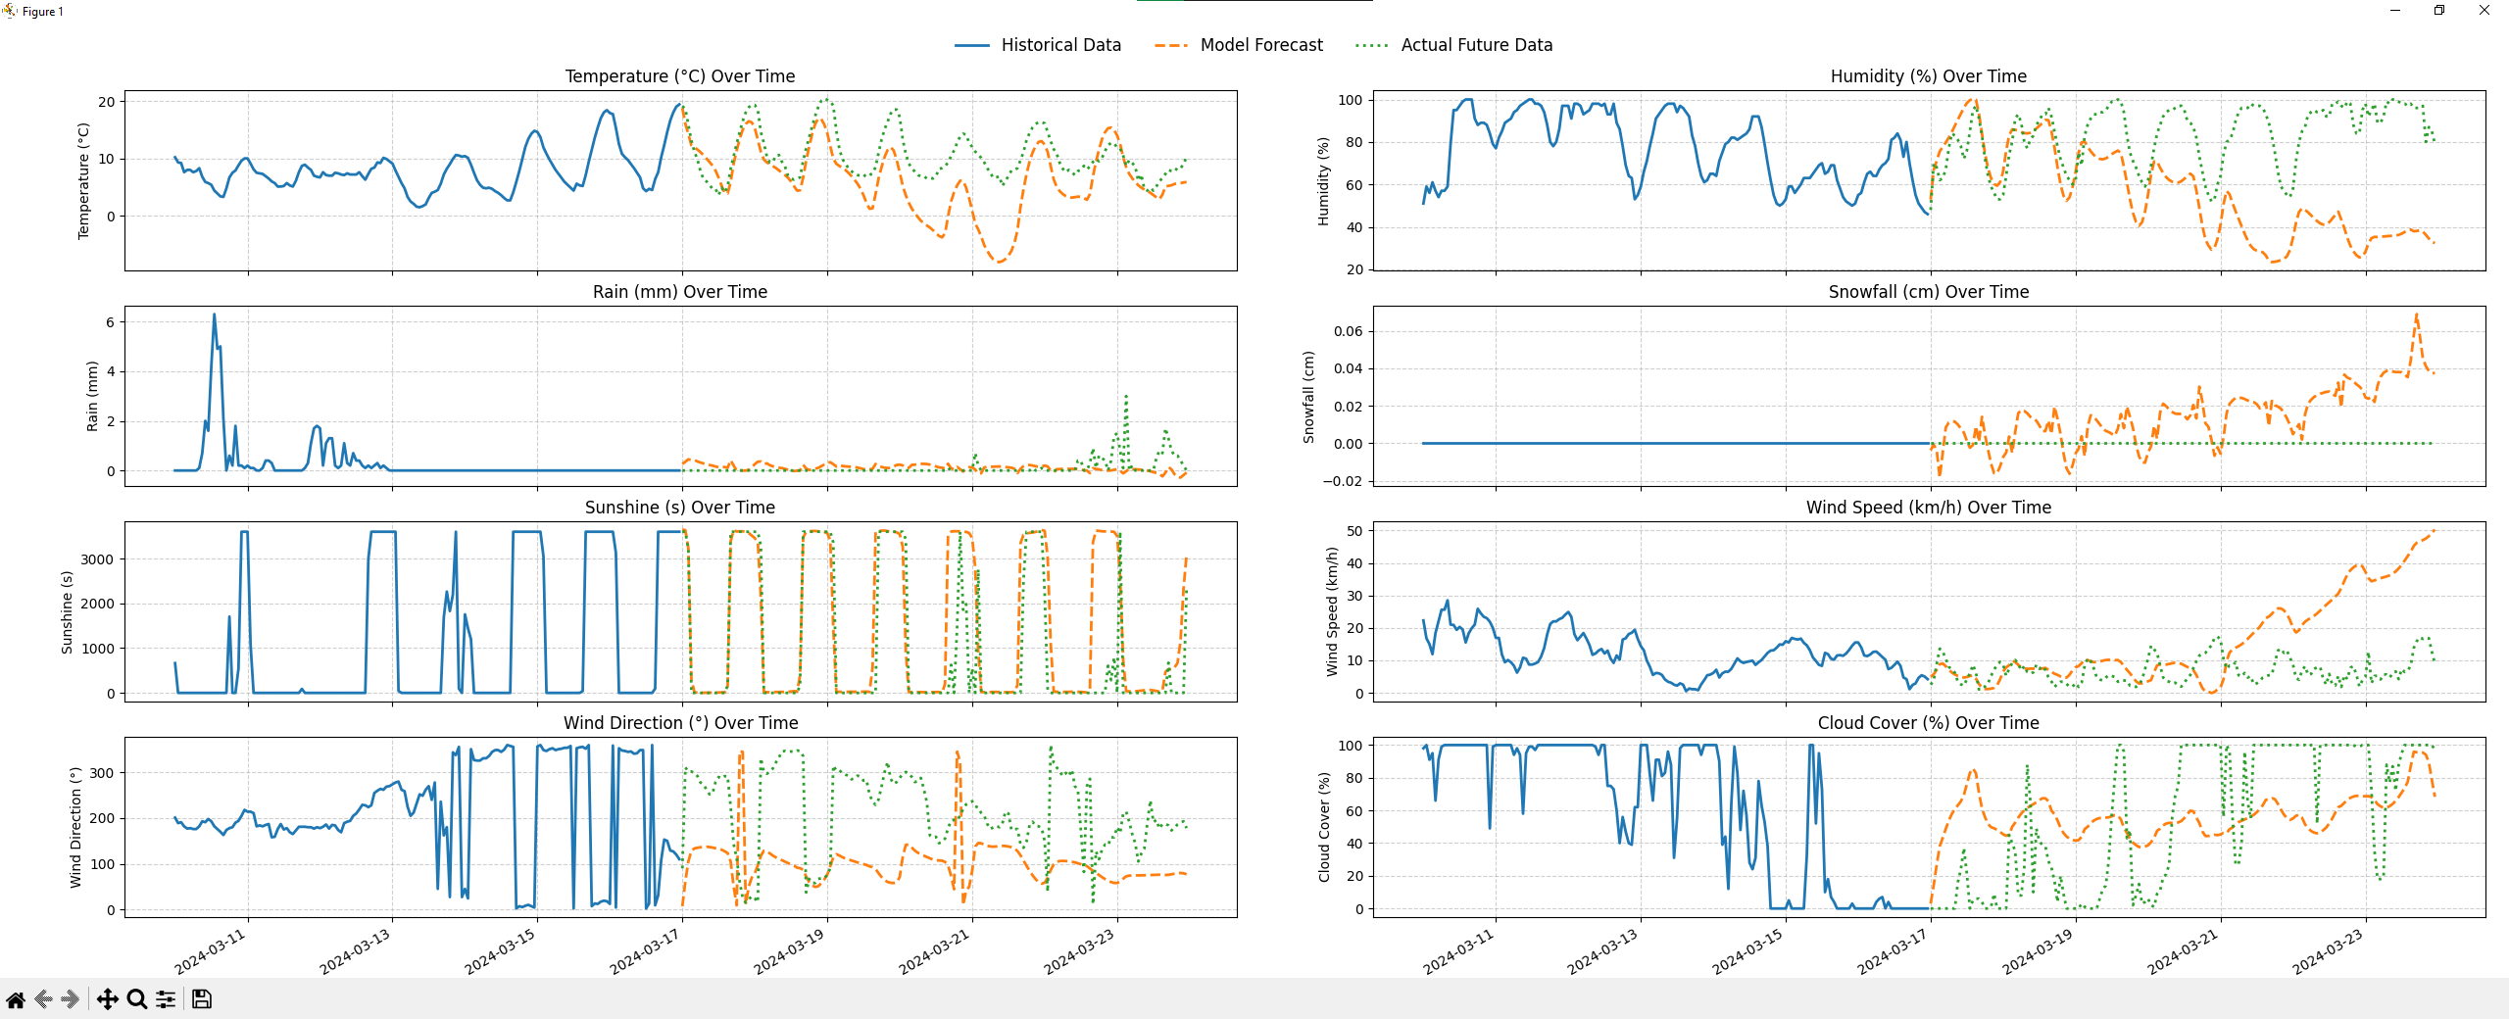
Task: Select the Zoom-to-rectangle tool
Action: click(x=135, y=998)
